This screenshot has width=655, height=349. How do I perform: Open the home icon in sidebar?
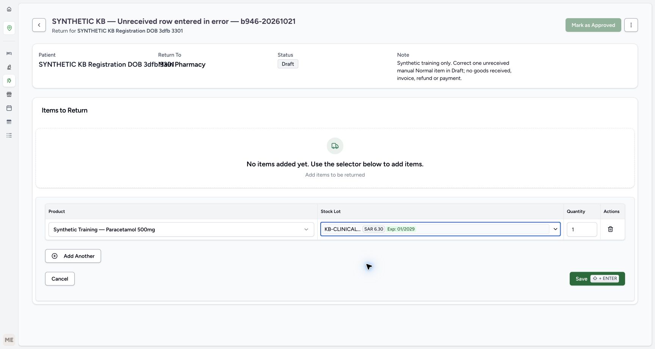point(9,9)
